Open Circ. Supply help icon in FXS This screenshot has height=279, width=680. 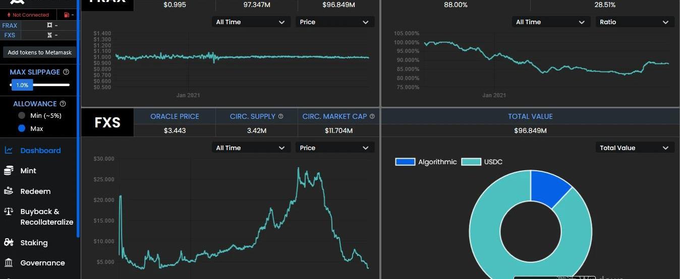280,116
